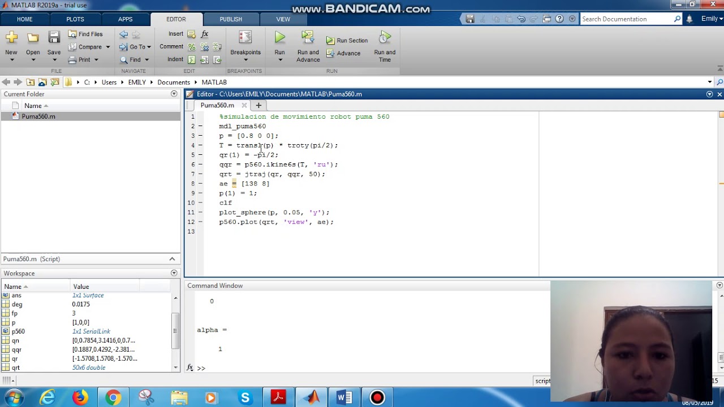Click the switch windows icon
Image resolution: width=724 pixels, height=407 pixels.
(547, 19)
